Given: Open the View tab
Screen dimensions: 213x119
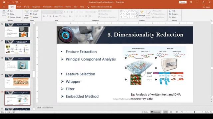Looking at the screenshot, I should (x=76, y=7).
